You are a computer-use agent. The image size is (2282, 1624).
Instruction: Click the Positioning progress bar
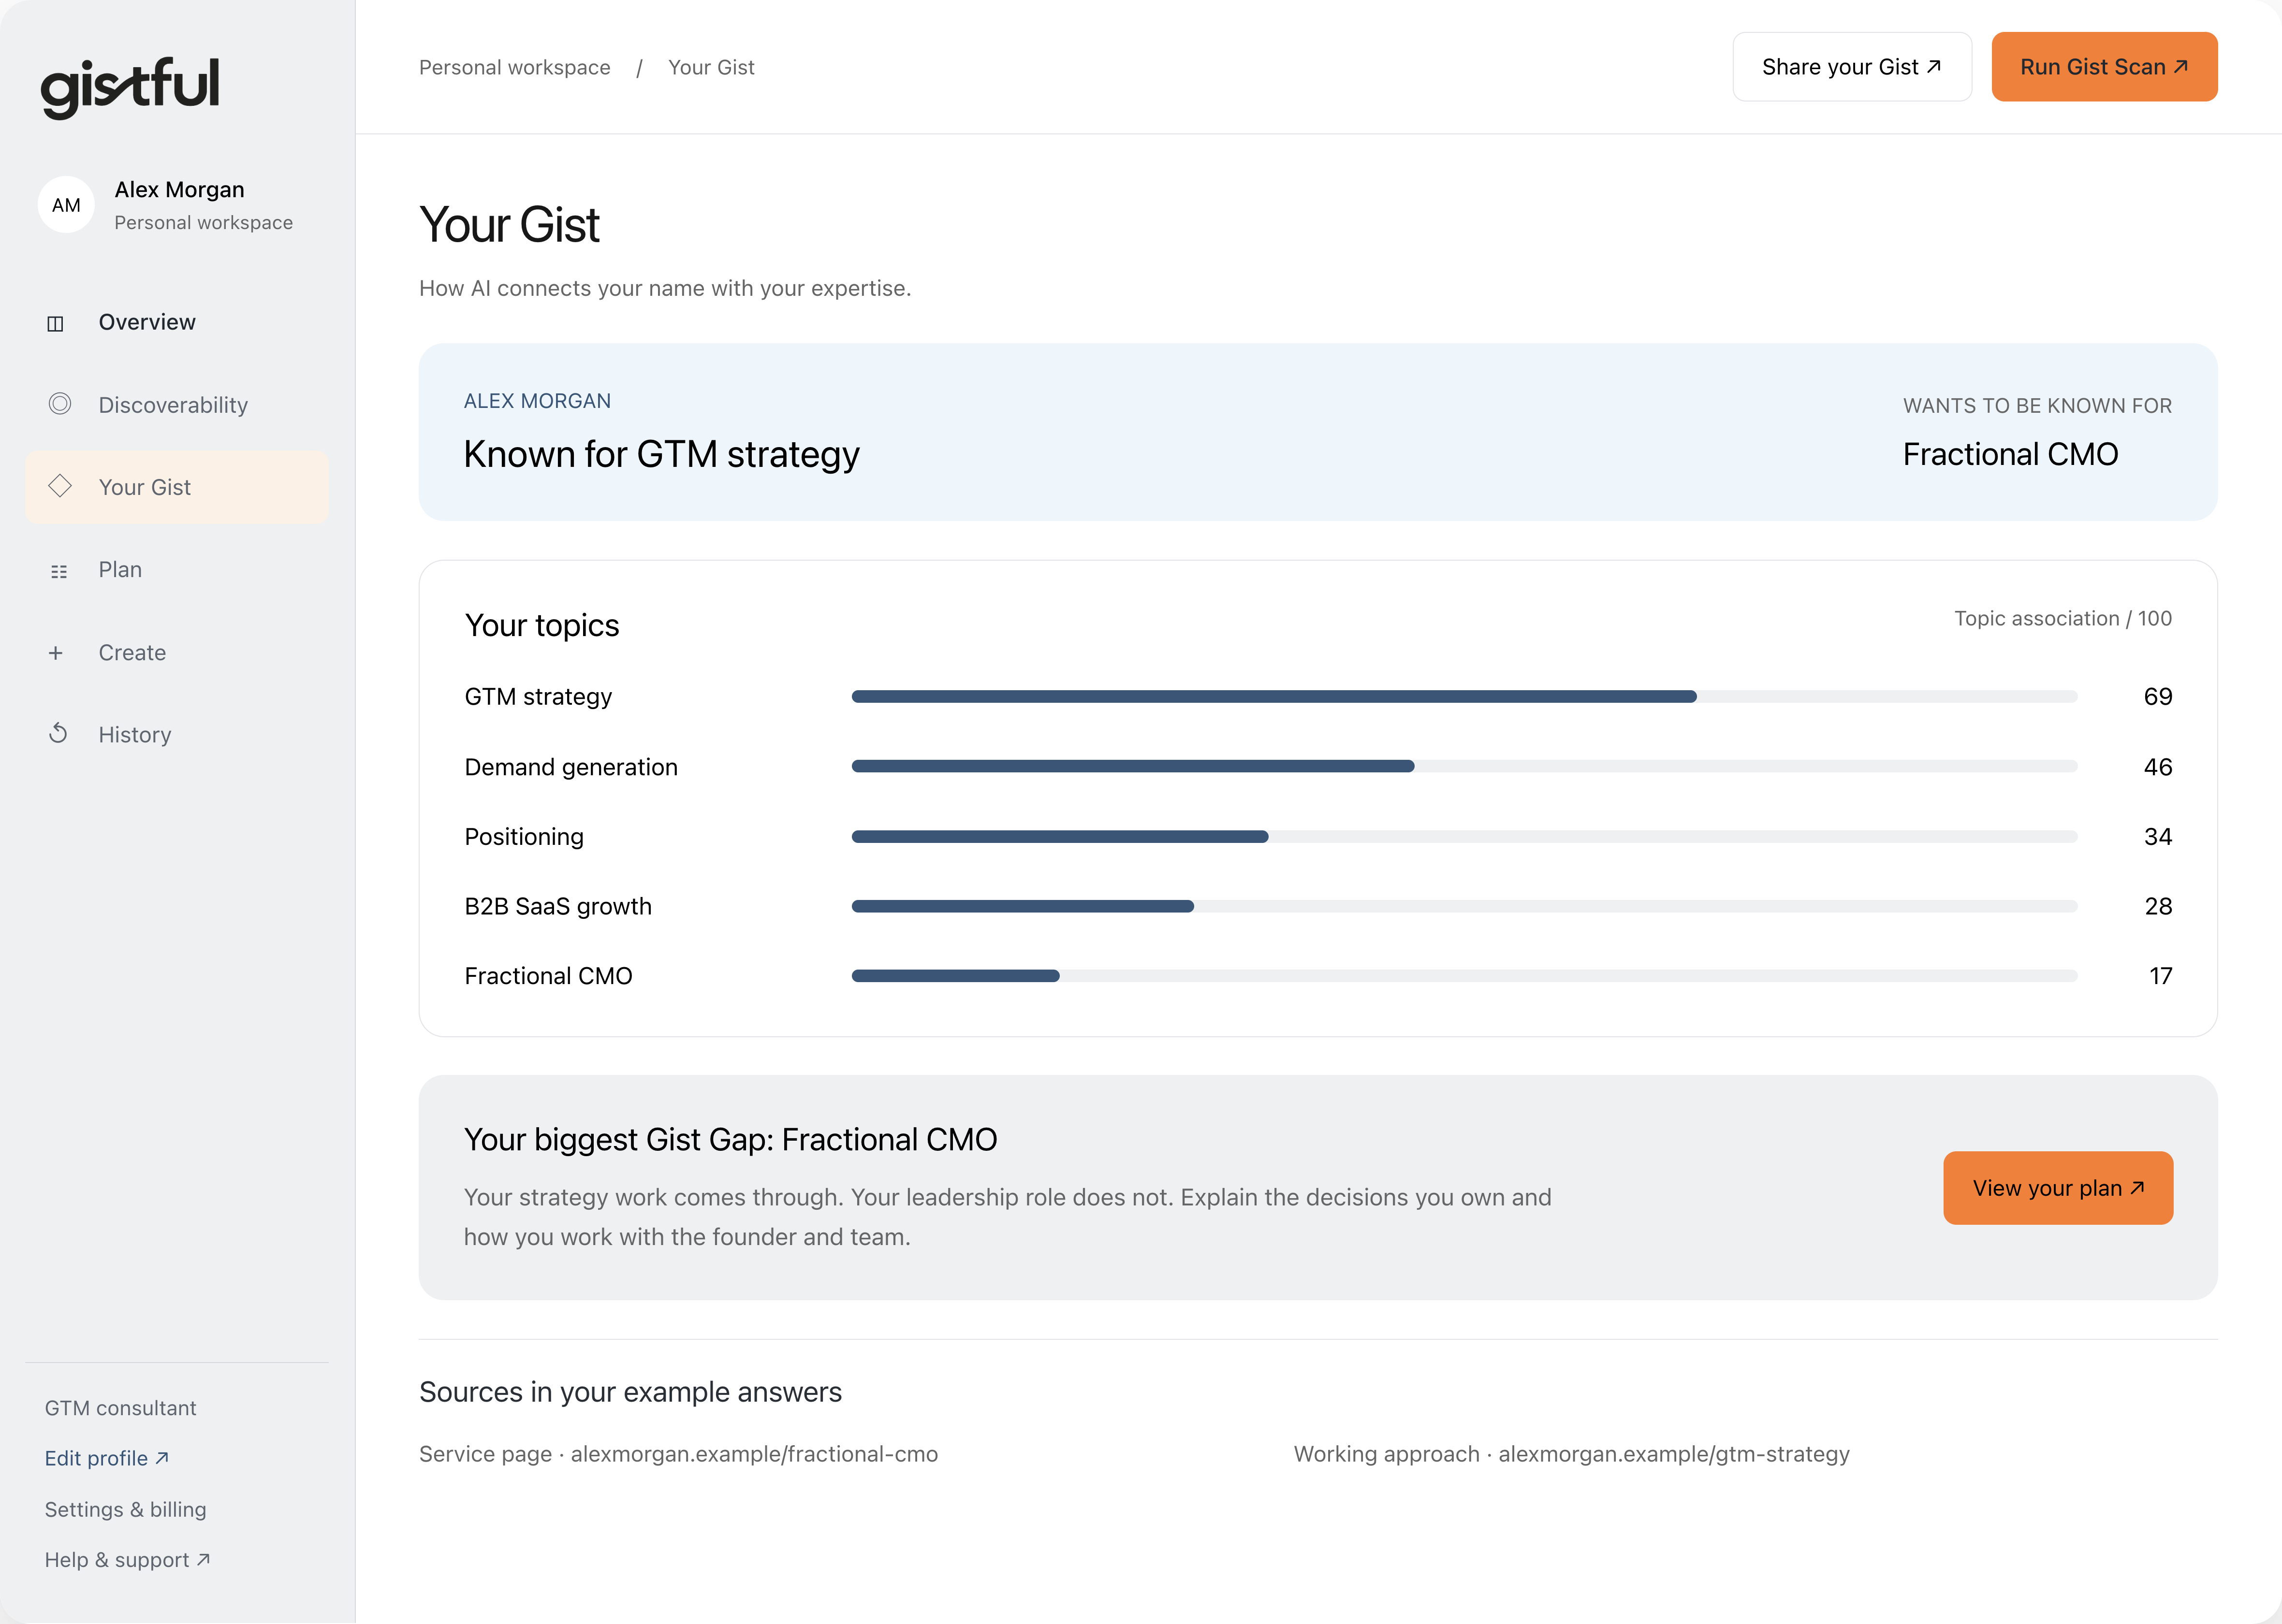click(1464, 836)
